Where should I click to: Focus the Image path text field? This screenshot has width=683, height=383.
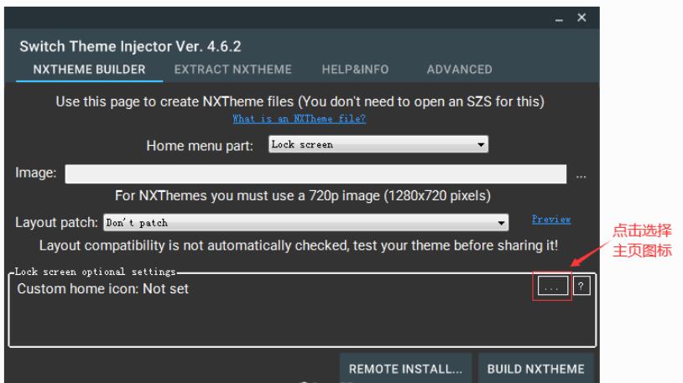pos(315,173)
